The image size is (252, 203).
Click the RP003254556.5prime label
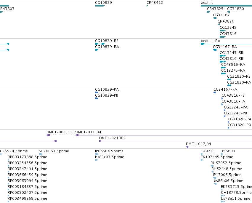pyautogui.click(x=27, y=163)
